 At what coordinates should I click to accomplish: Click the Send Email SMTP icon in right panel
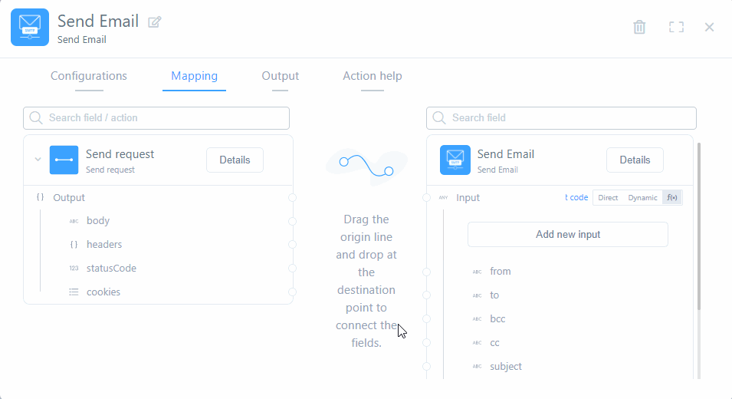[455, 160]
